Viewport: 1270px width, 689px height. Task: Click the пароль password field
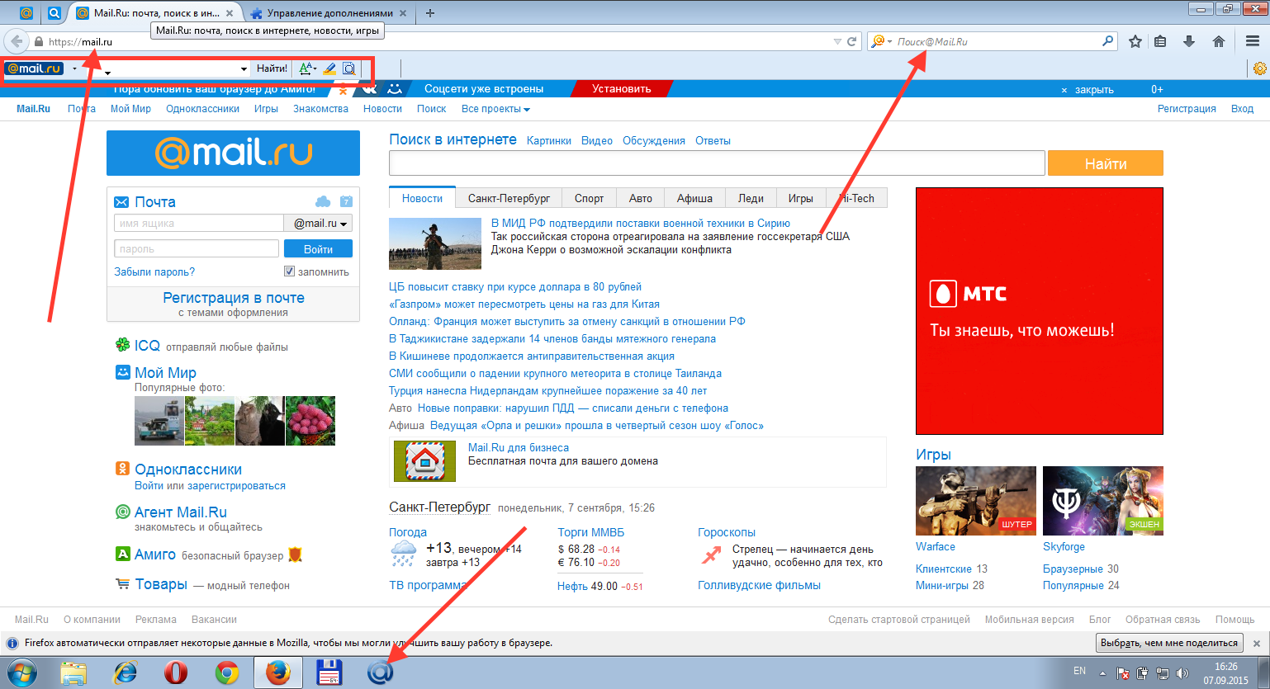point(197,248)
